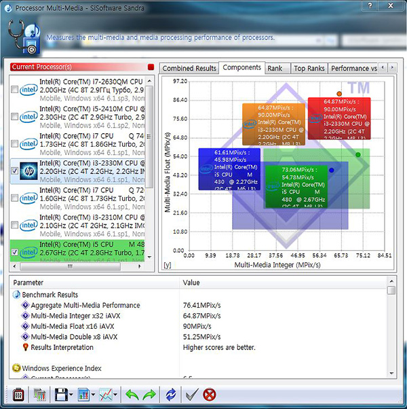Open the save icon's dropdown arrow

[71, 395]
